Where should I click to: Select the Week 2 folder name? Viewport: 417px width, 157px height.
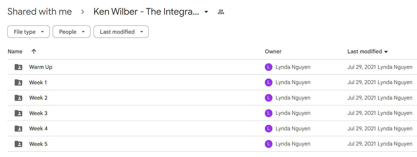(38, 98)
